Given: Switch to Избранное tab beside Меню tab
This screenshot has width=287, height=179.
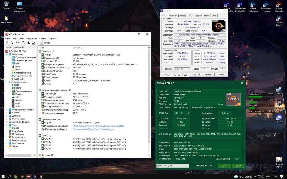Looking at the screenshot, I should coord(19,48).
